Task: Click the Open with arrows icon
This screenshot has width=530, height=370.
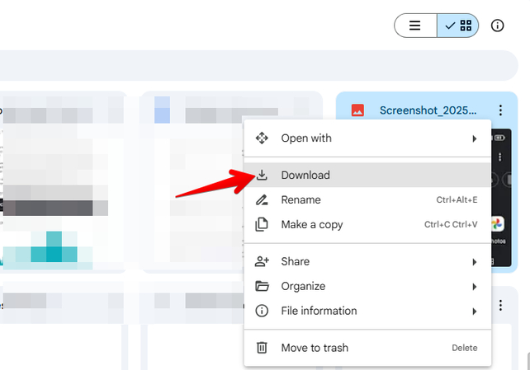Action: click(x=262, y=138)
